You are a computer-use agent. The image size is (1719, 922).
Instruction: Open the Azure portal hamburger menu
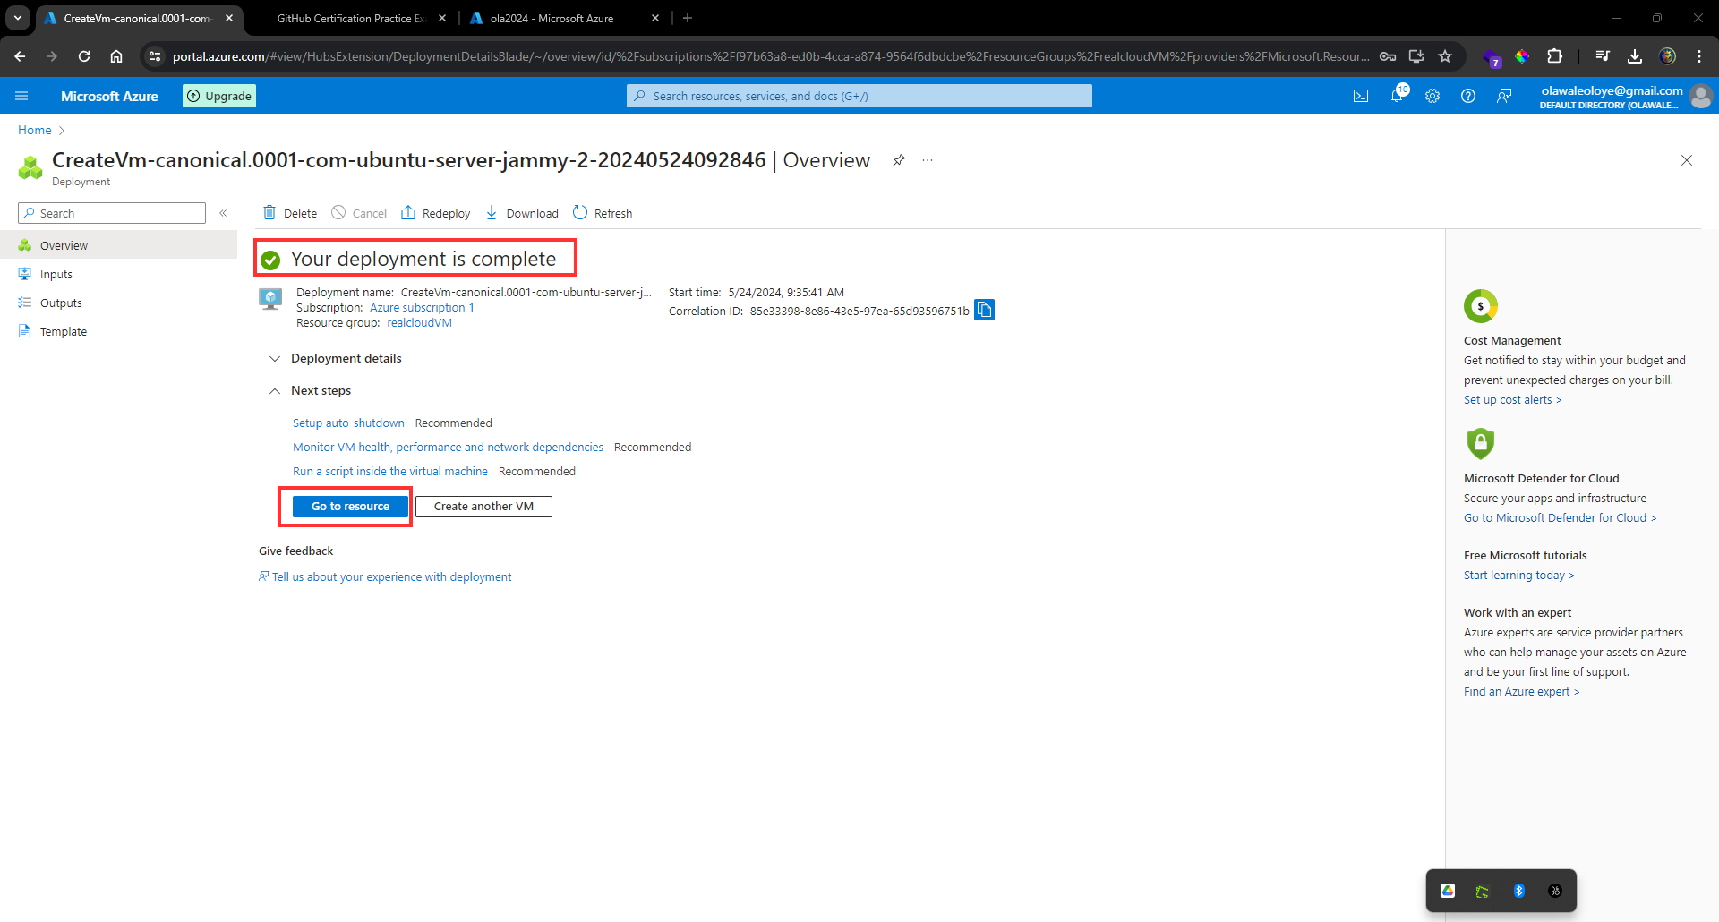point(22,96)
